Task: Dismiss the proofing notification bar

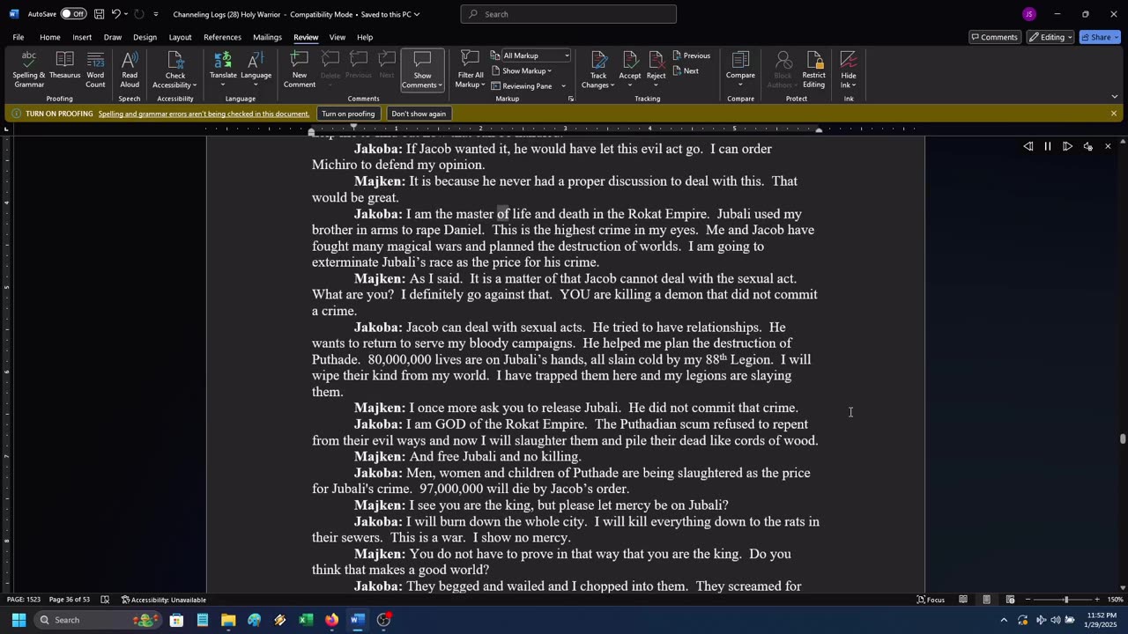Action: [x=1114, y=114]
